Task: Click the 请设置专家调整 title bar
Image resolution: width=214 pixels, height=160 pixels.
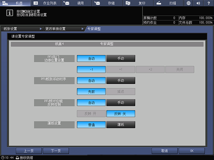Action: [107, 36]
